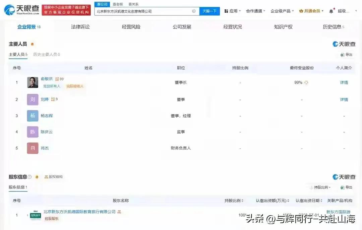Open notifications bell in top bar
Screen dimensions: 362x230
pos(331,11)
